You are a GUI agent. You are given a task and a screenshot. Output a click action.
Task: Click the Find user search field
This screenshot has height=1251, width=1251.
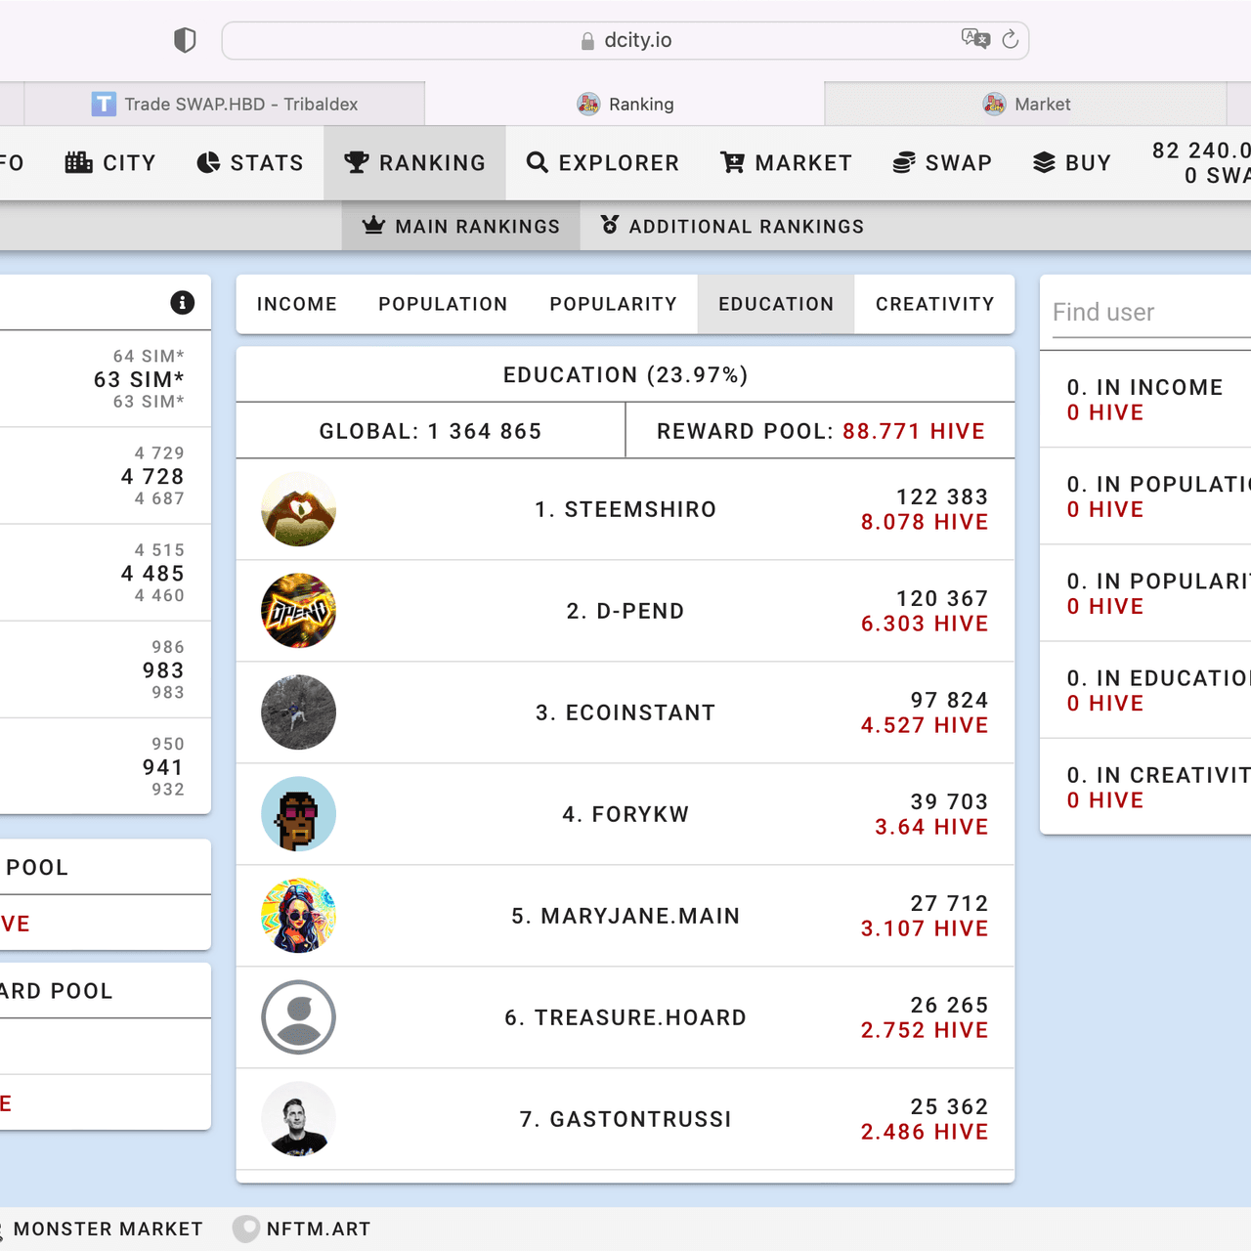[x=1149, y=312]
